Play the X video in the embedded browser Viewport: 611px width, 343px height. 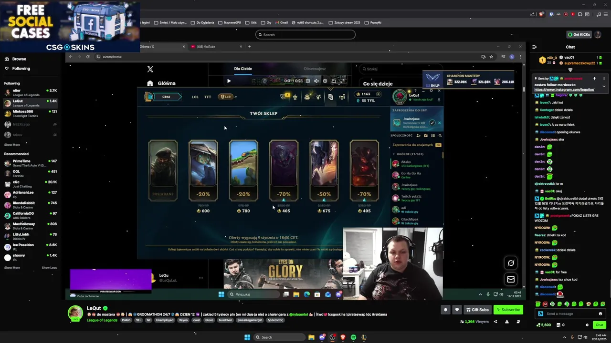[229, 81]
